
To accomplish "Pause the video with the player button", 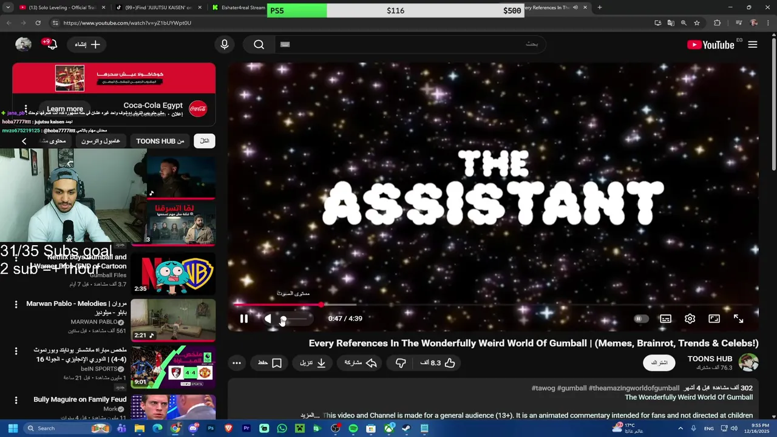I will point(243,319).
